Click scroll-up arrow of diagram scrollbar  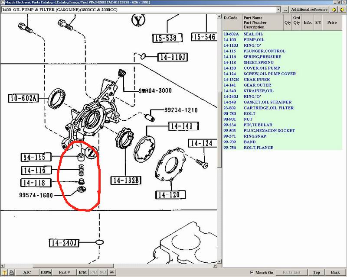(219, 16)
